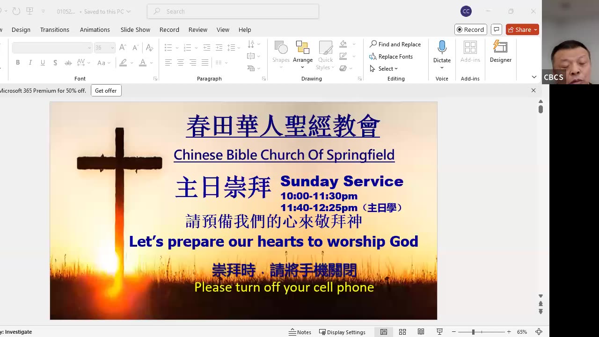
Task: Open the Add-ins icon
Action: 470,48
